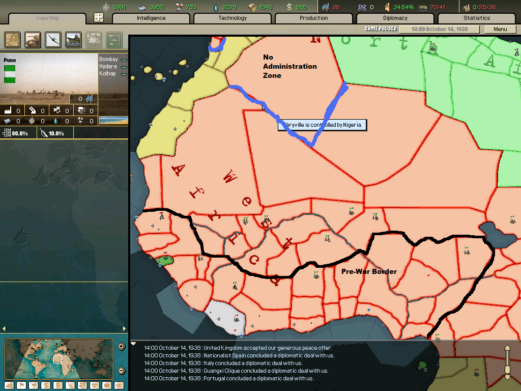Switch to diplomatic briefcase map mode

click(107, 385)
